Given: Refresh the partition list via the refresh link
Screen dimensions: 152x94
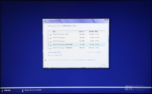Looking at the screenshot, I should (55, 52).
